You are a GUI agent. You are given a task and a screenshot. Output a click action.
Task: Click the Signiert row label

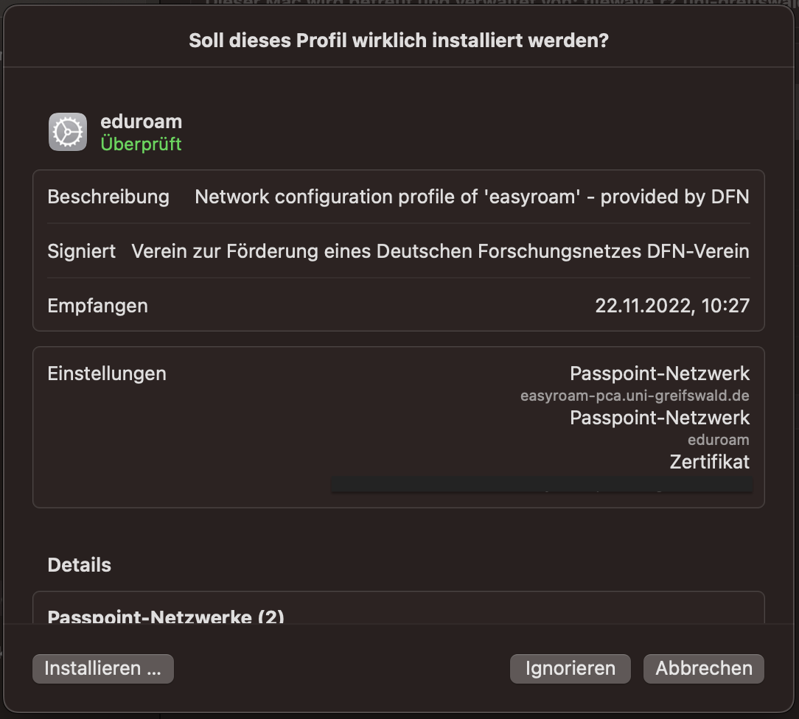(81, 251)
